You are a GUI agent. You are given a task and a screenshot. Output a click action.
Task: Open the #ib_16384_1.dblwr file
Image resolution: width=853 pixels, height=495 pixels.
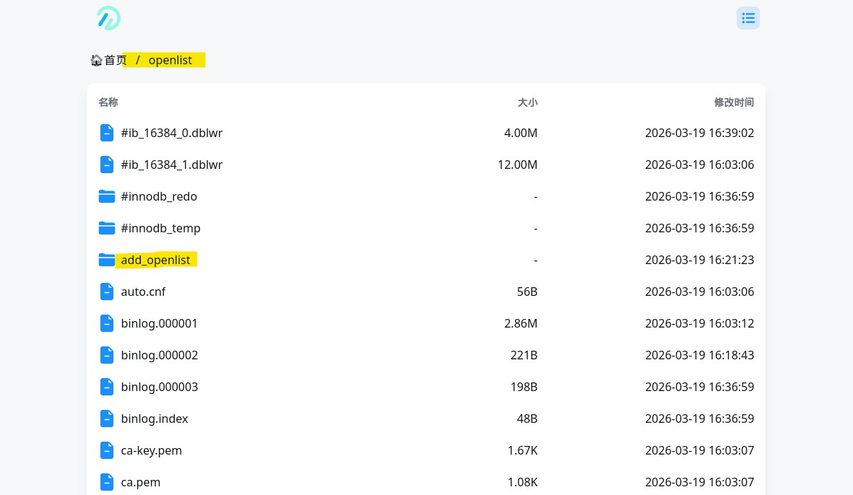[172, 165]
